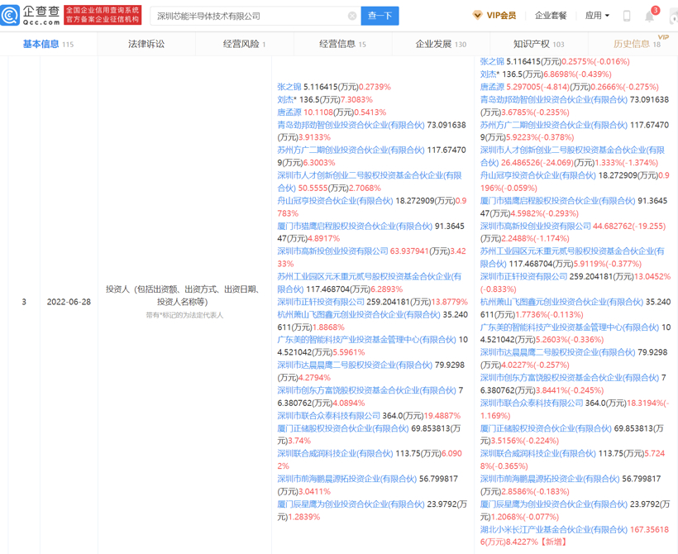Click the red 全国企业信用查询系统 banner
The image size is (678, 554).
click(x=103, y=15)
